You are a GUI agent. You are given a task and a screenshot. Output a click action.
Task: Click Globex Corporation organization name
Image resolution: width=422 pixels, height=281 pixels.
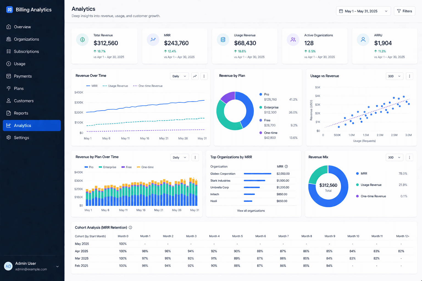[223, 174]
